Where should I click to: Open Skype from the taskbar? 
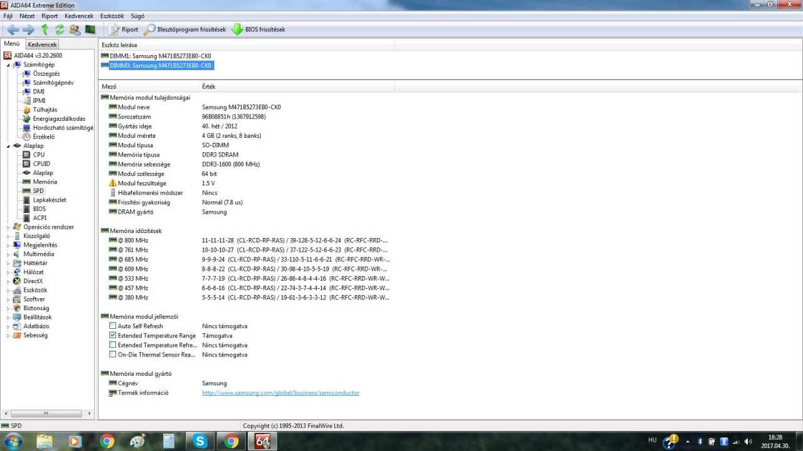tap(200, 441)
